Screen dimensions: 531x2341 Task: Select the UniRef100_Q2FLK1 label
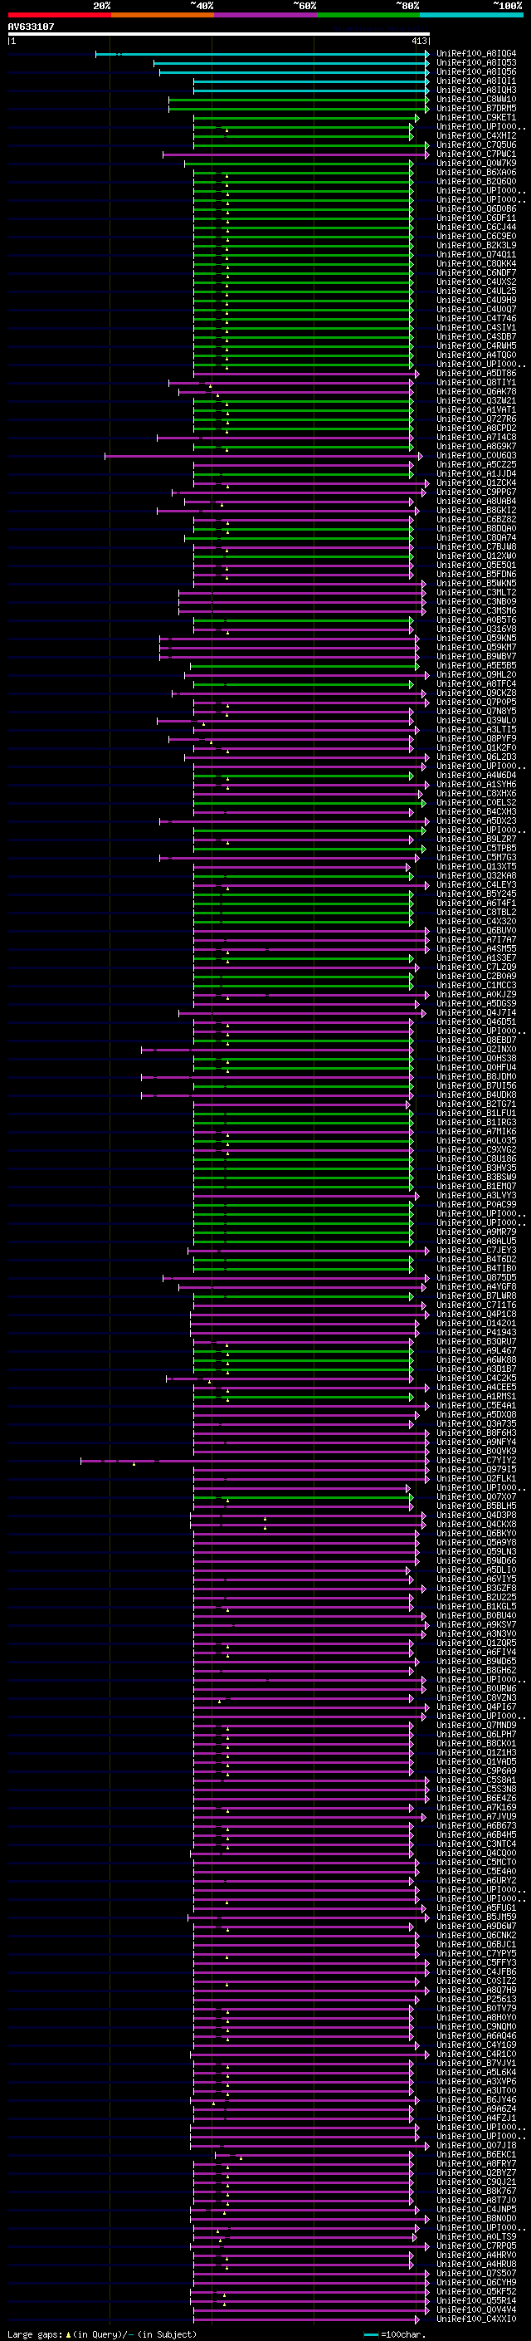point(476,1478)
